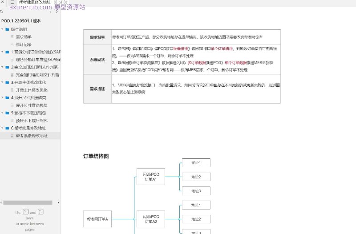Go to next page arrow
Viewport: 356px width, 234px height.
(x=57, y=12)
